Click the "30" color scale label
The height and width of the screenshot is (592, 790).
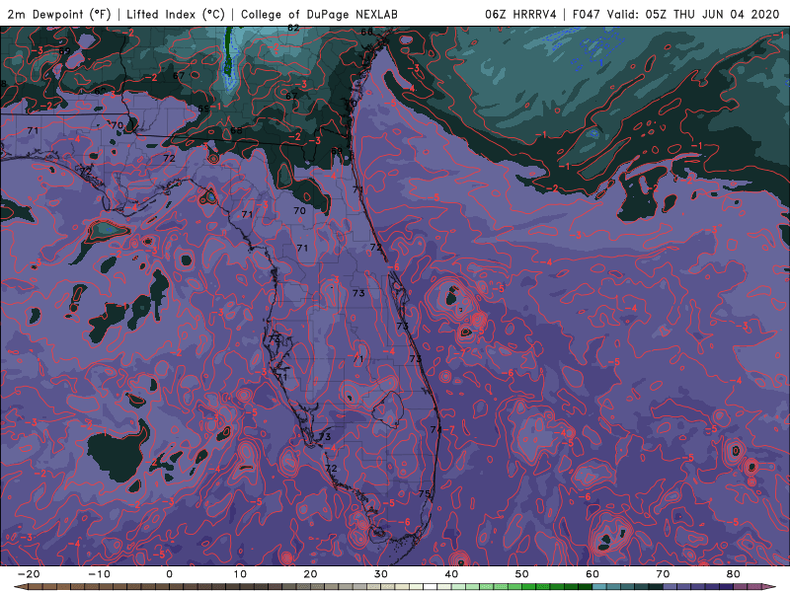tap(381, 574)
